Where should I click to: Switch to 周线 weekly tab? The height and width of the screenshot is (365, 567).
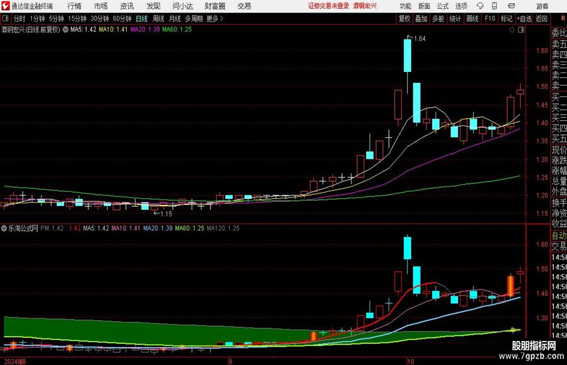pos(158,19)
